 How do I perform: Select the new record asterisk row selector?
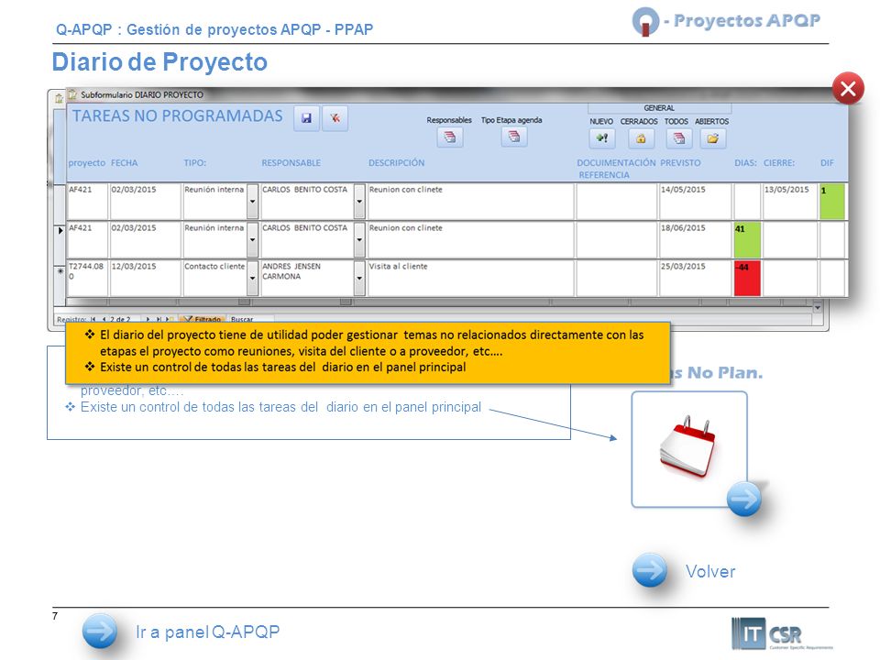[60, 271]
